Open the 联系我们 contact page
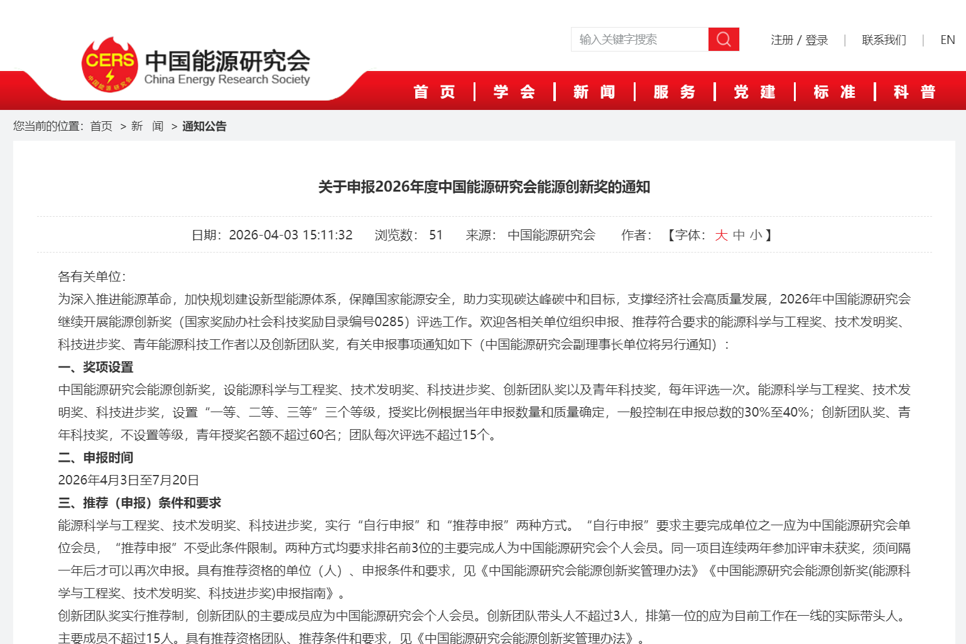The height and width of the screenshot is (644, 966). pos(884,40)
